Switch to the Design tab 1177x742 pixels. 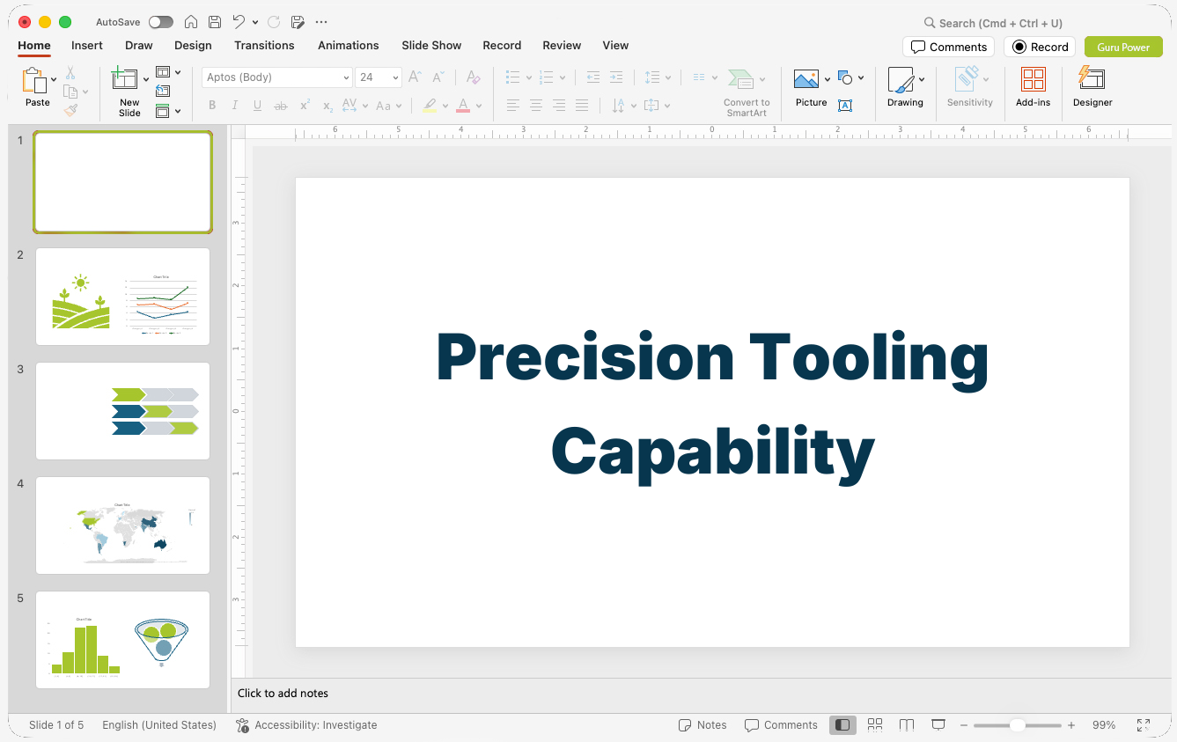pyautogui.click(x=193, y=46)
